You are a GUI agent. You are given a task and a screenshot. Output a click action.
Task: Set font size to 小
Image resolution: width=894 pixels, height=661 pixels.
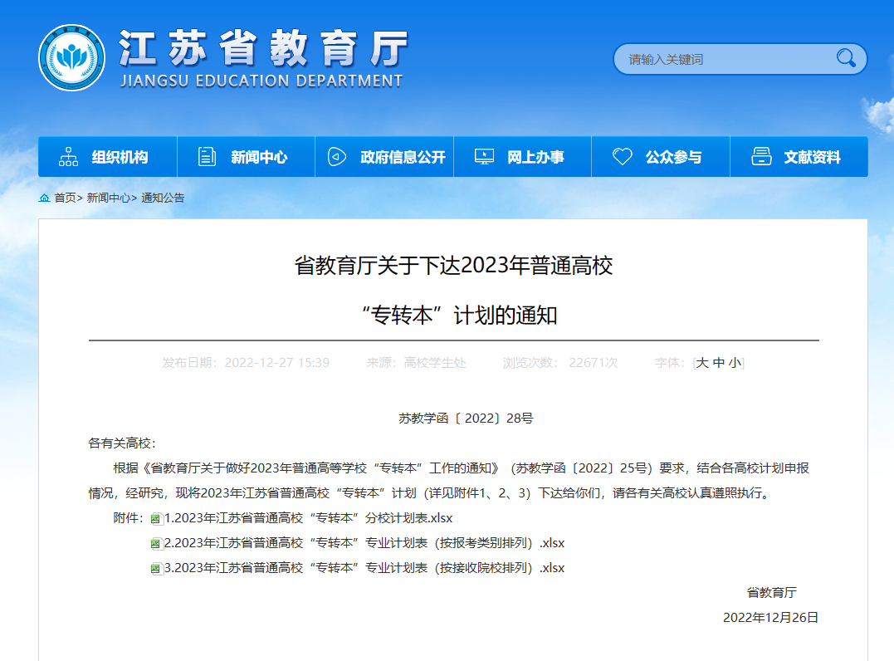(736, 362)
